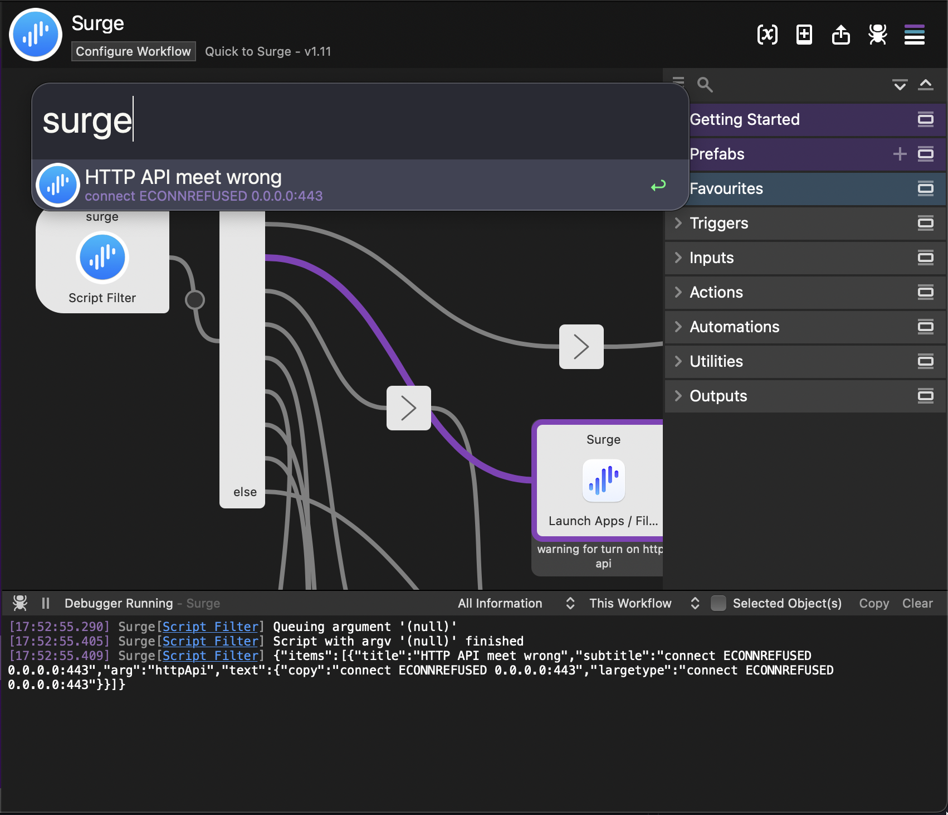
Task: Click the Getting Started panel window icon
Action: click(x=926, y=119)
